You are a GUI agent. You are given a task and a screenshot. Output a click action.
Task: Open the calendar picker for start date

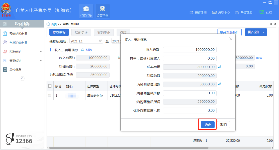[101, 41]
